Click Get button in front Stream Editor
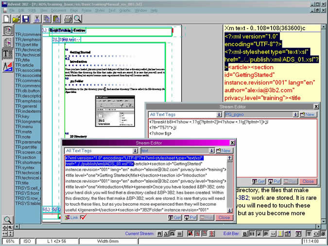Image resolution: width=328 pixels, height=246 pixels. [x=174, y=217]
